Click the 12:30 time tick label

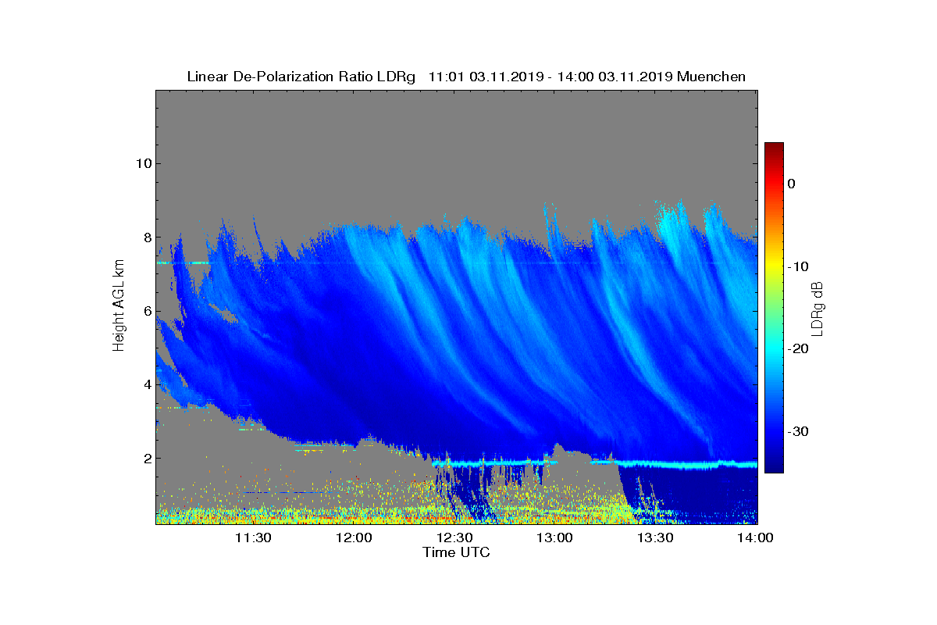point(454,537)
